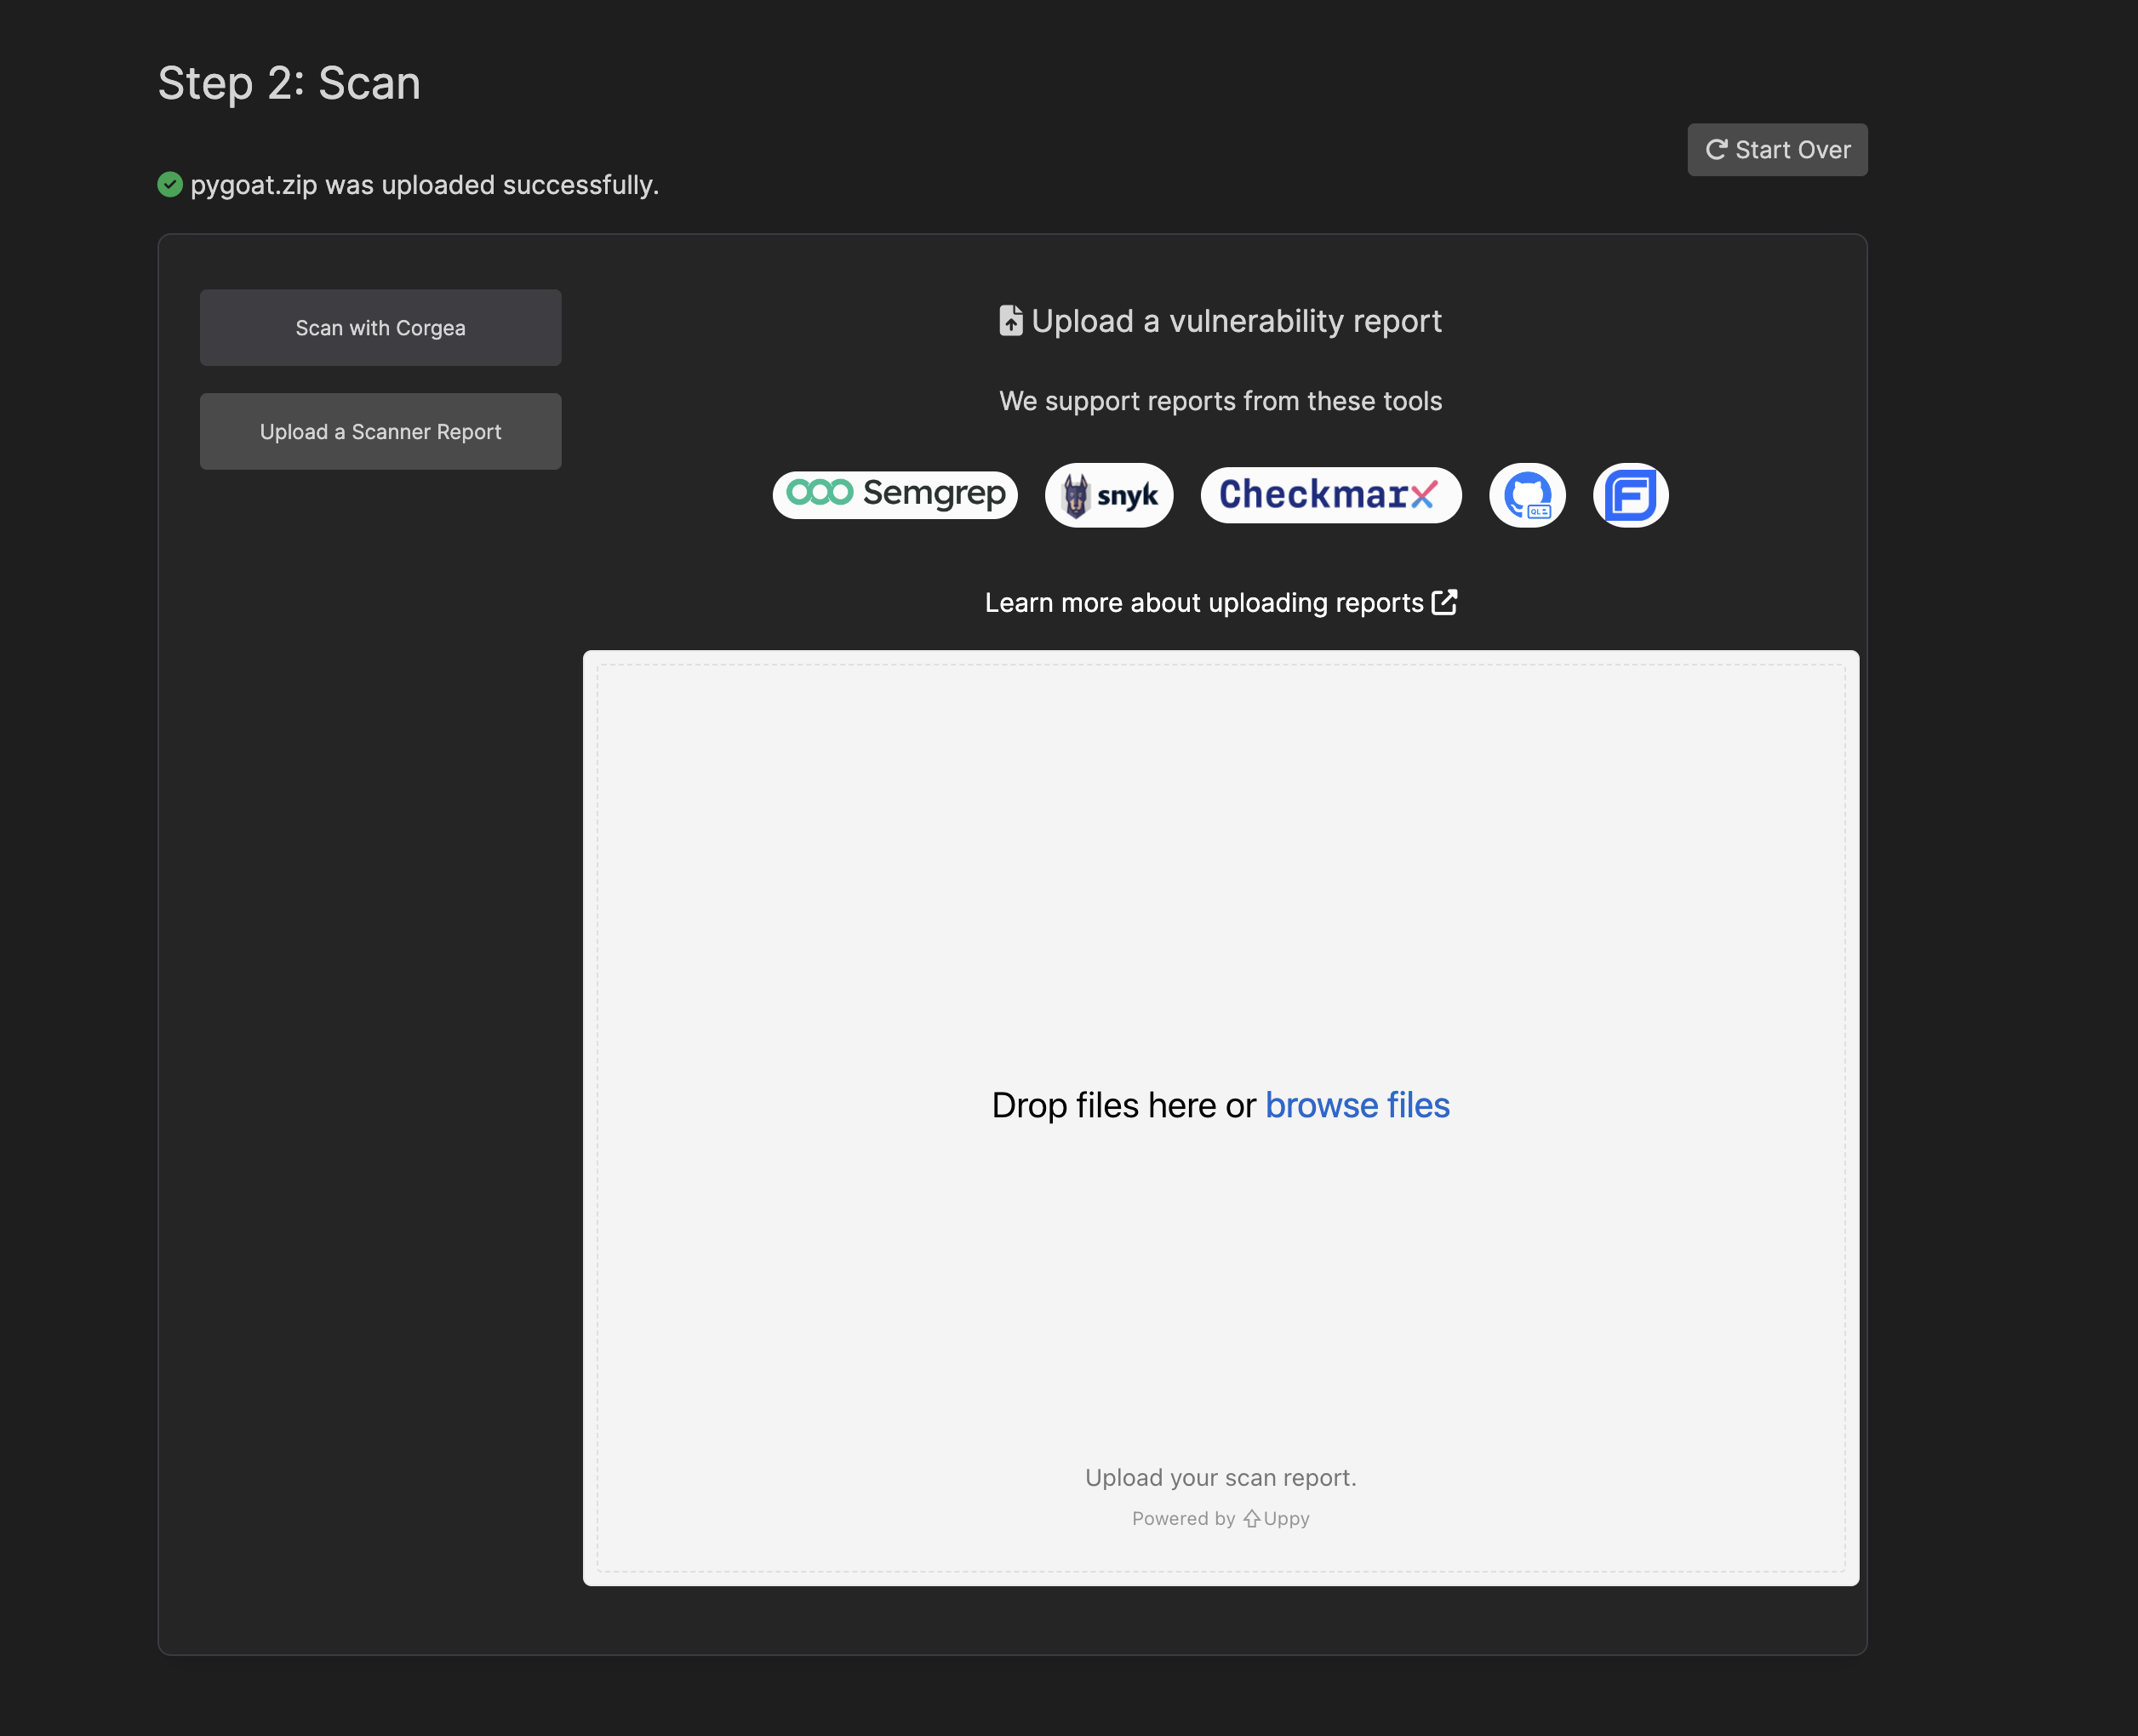The image size is (2138, 1736).
Task: Click the Uppy arrow logo icon
Action: coord(1251,1519)
